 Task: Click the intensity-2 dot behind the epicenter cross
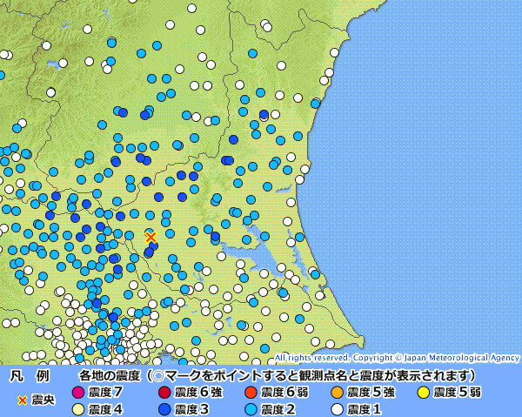tap(151, 234)
